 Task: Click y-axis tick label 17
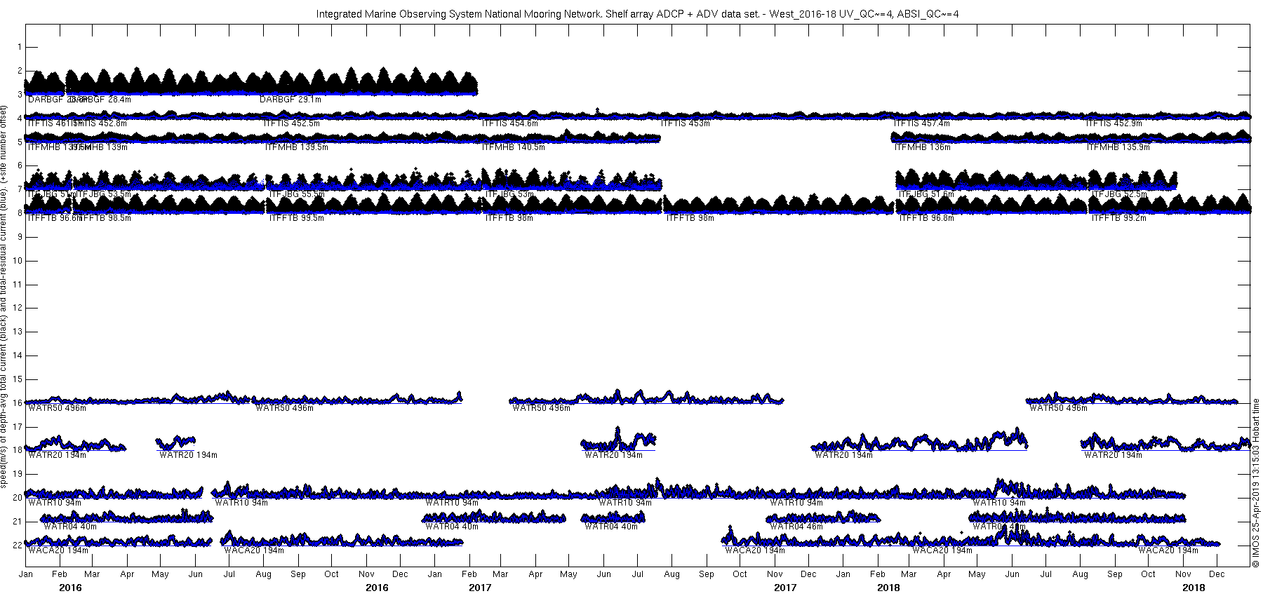click(18, 426)
